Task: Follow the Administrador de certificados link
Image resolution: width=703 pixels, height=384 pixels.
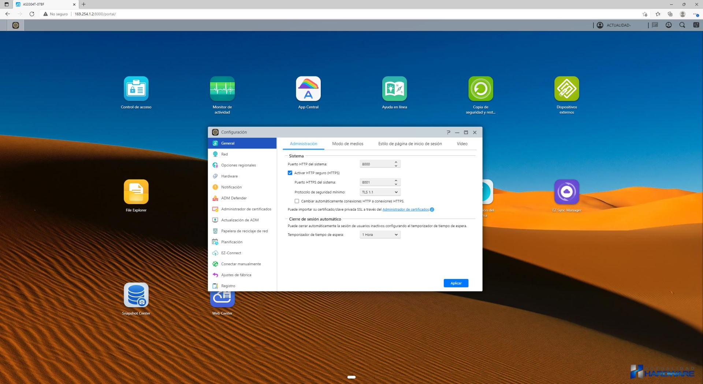Action: pyautogui.click(x=405, y=210)
